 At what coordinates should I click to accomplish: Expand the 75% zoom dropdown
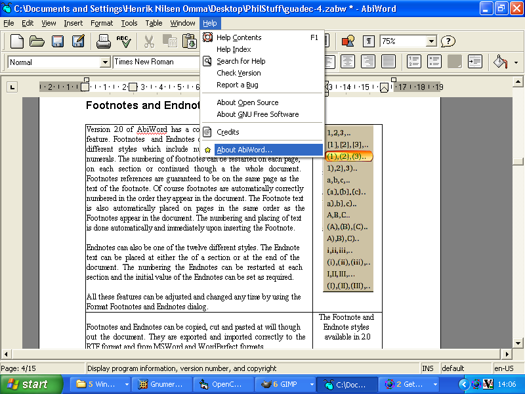[431, 41]
